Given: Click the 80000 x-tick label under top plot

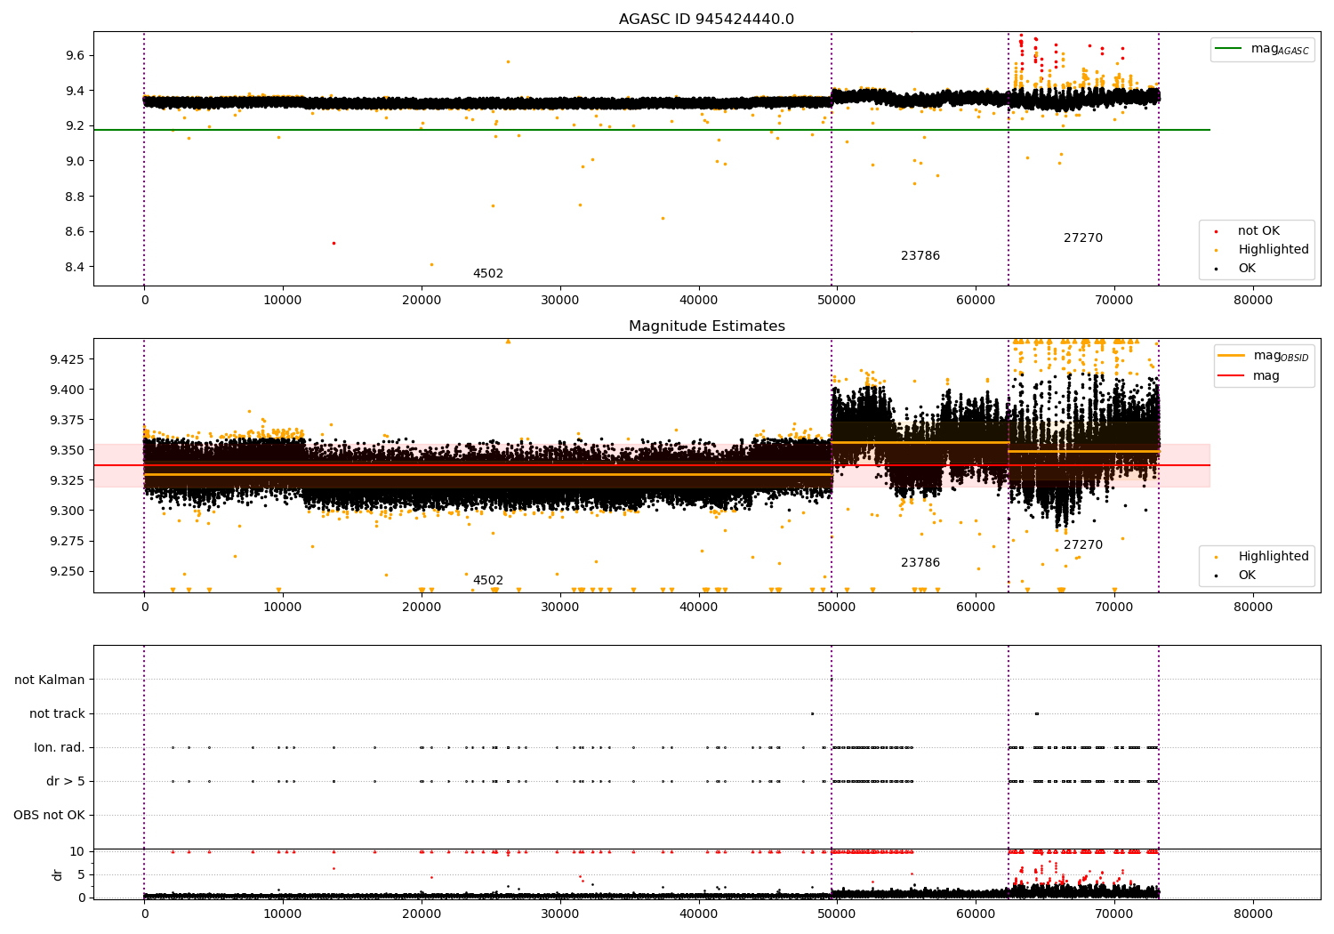Looking at the screenshot, I should pyautogui.click(x=1253, y=301).
